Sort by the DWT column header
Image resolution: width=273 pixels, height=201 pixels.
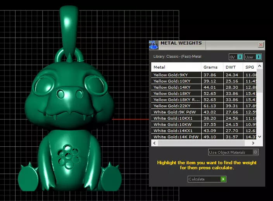coord(233,67)
